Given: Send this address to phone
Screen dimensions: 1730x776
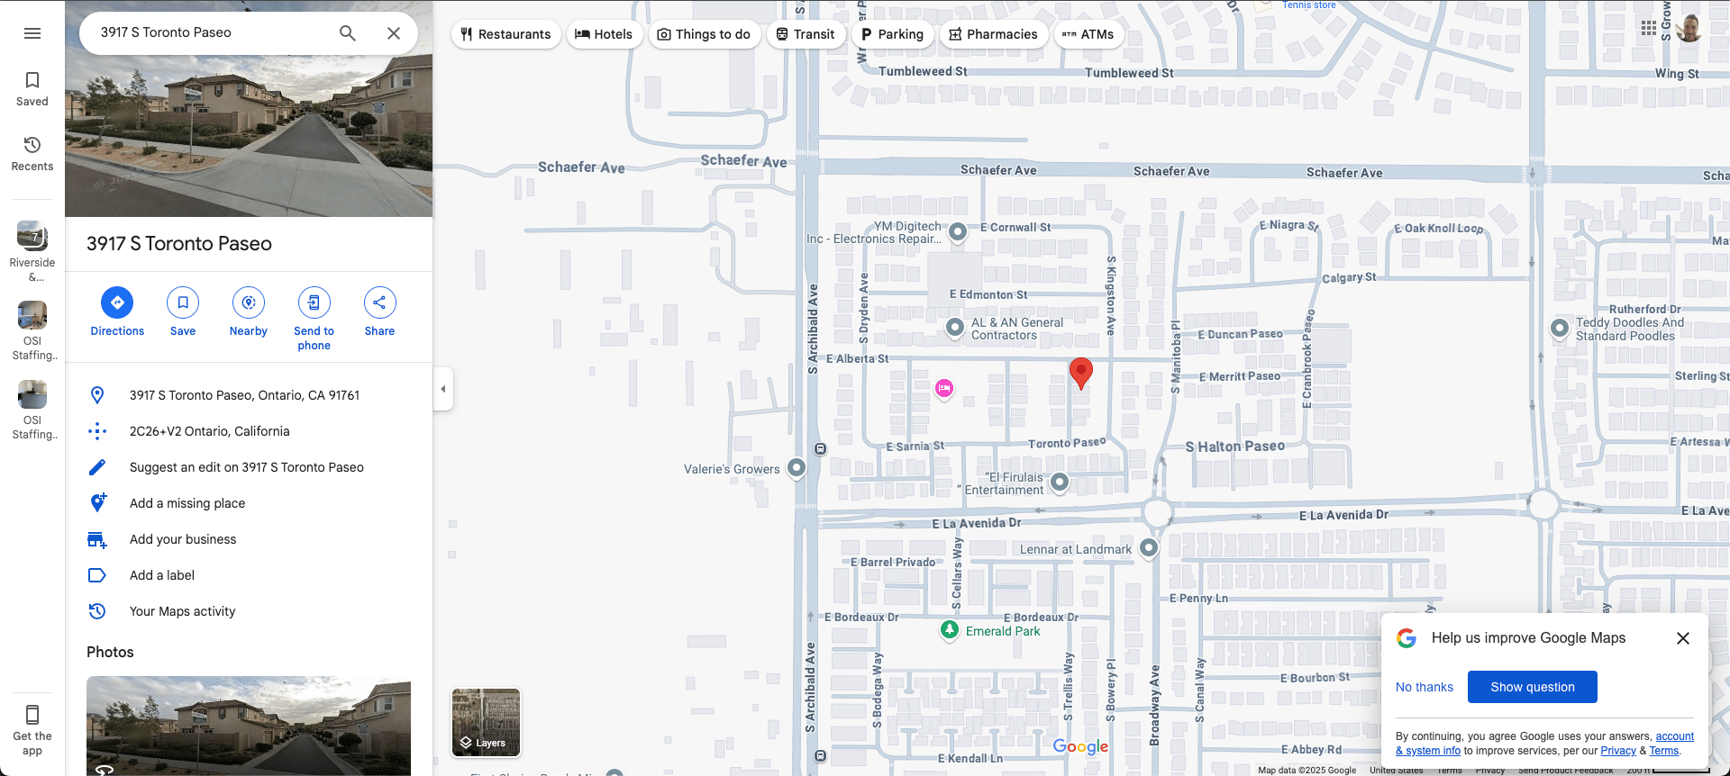Looking at the screenshot, I should 314,303.
